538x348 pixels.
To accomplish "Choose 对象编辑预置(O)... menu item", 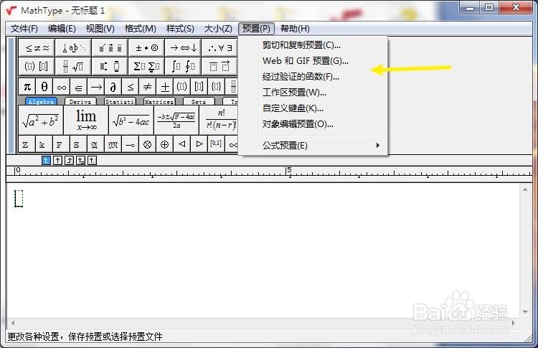I will tap(313, 124).
